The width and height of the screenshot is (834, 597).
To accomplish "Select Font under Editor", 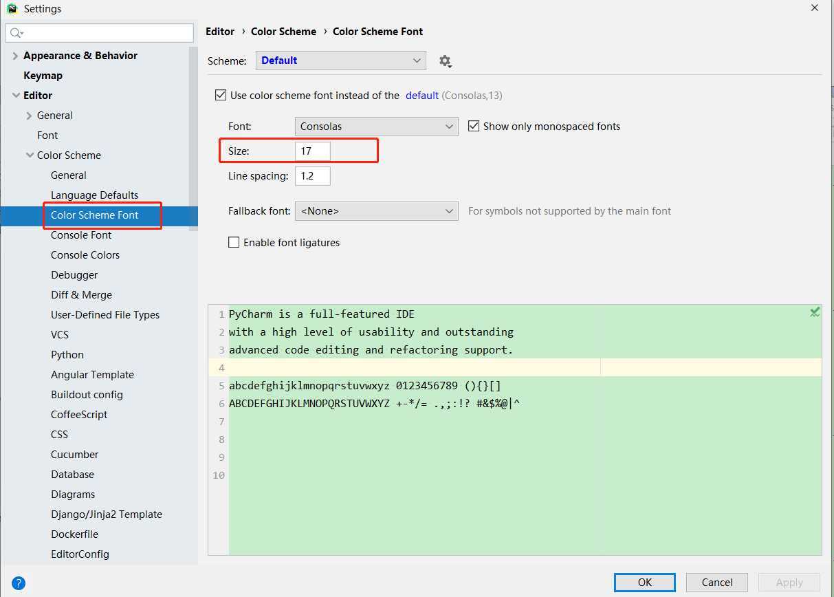I will click(x=47, y=135).
